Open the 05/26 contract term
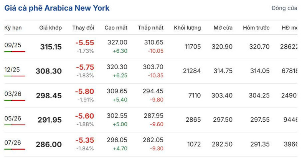The image size is (307, 158). click(13, 119)
